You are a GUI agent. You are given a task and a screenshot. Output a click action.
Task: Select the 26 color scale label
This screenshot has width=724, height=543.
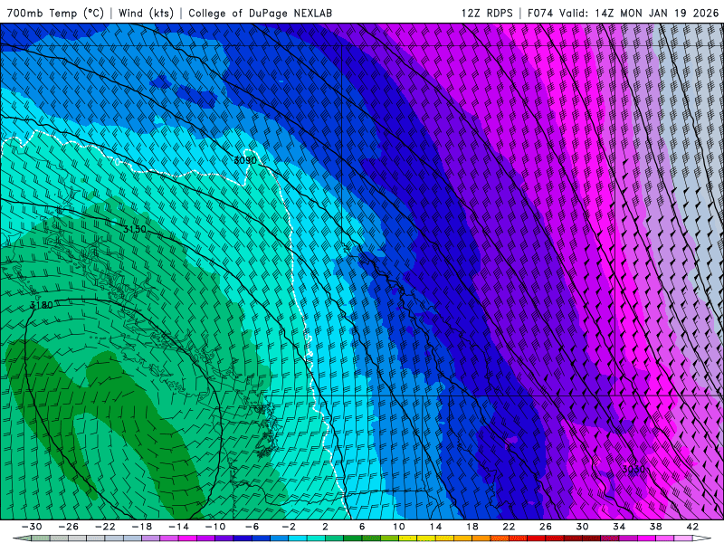tap(546, 527)
